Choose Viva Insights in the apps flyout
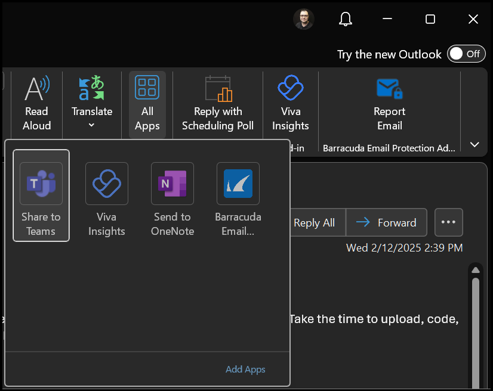The width and height of the screenshot is (493, 391). click(107, 199)
